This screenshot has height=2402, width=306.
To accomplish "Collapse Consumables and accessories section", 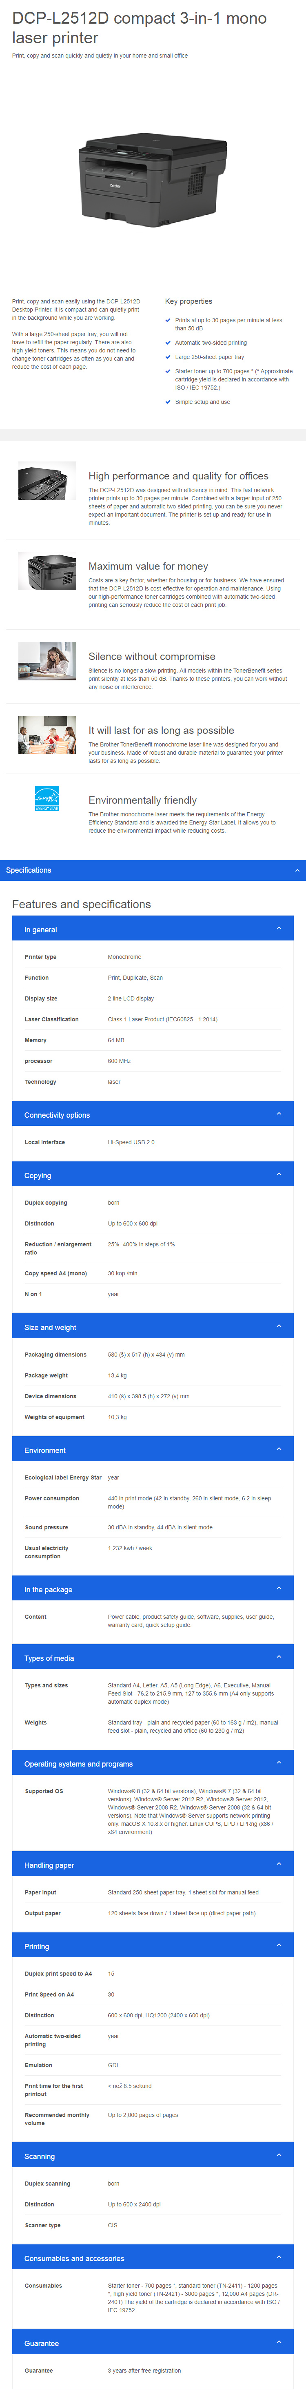I will (x=278, y=2257).
